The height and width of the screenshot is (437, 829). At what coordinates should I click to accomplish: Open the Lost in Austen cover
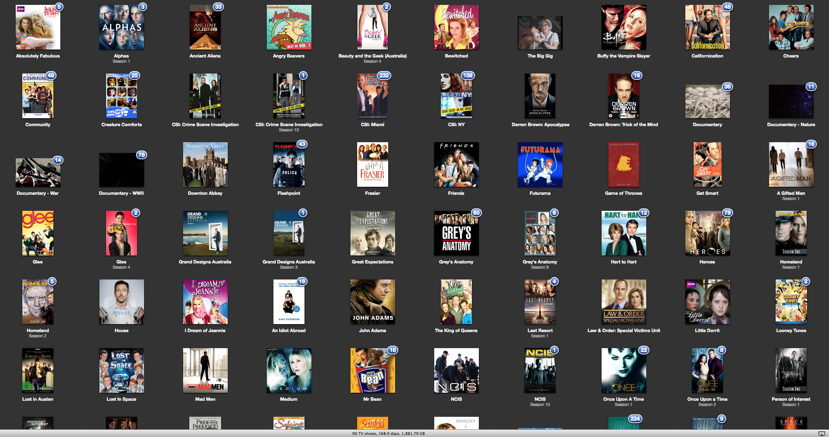coord(38,370)
